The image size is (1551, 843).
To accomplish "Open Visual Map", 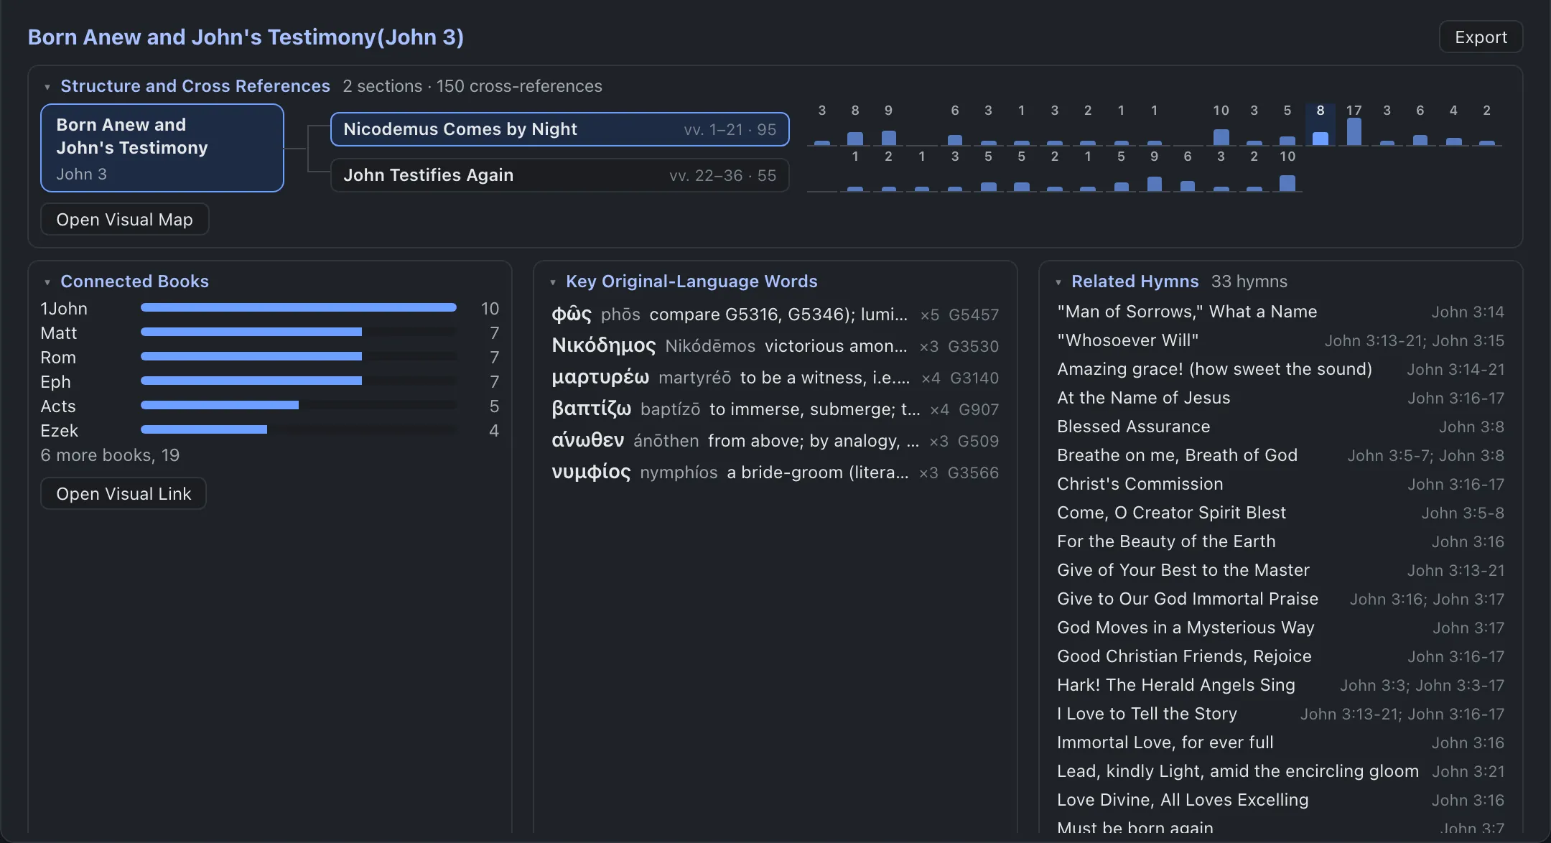I will tap(124, 219).
